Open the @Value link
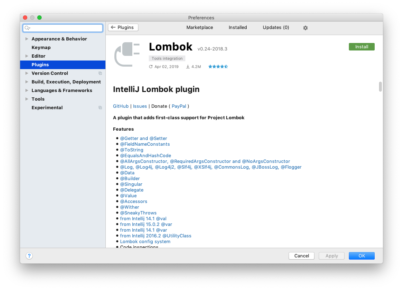The width and height of the screenshot is (403, 290). (x=128, y=196)
